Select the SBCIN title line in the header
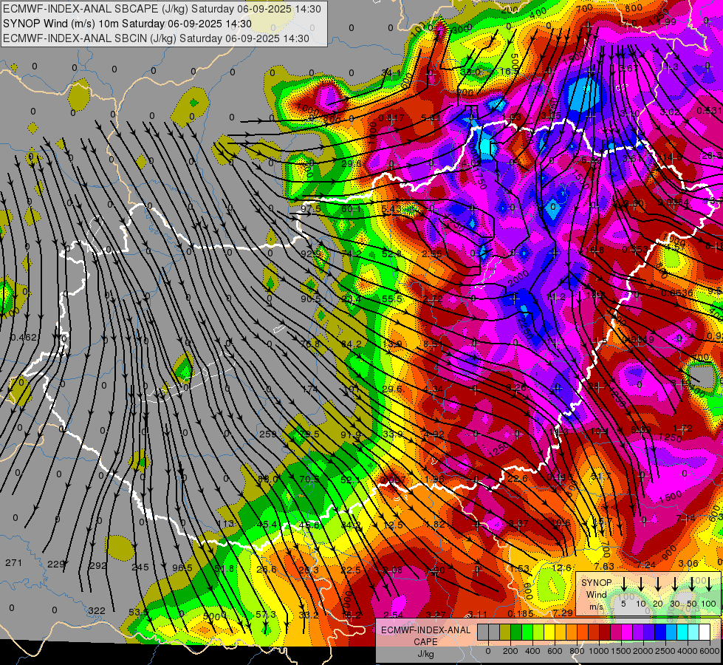Viewport: 723px width, 665px height. point(156,38)
